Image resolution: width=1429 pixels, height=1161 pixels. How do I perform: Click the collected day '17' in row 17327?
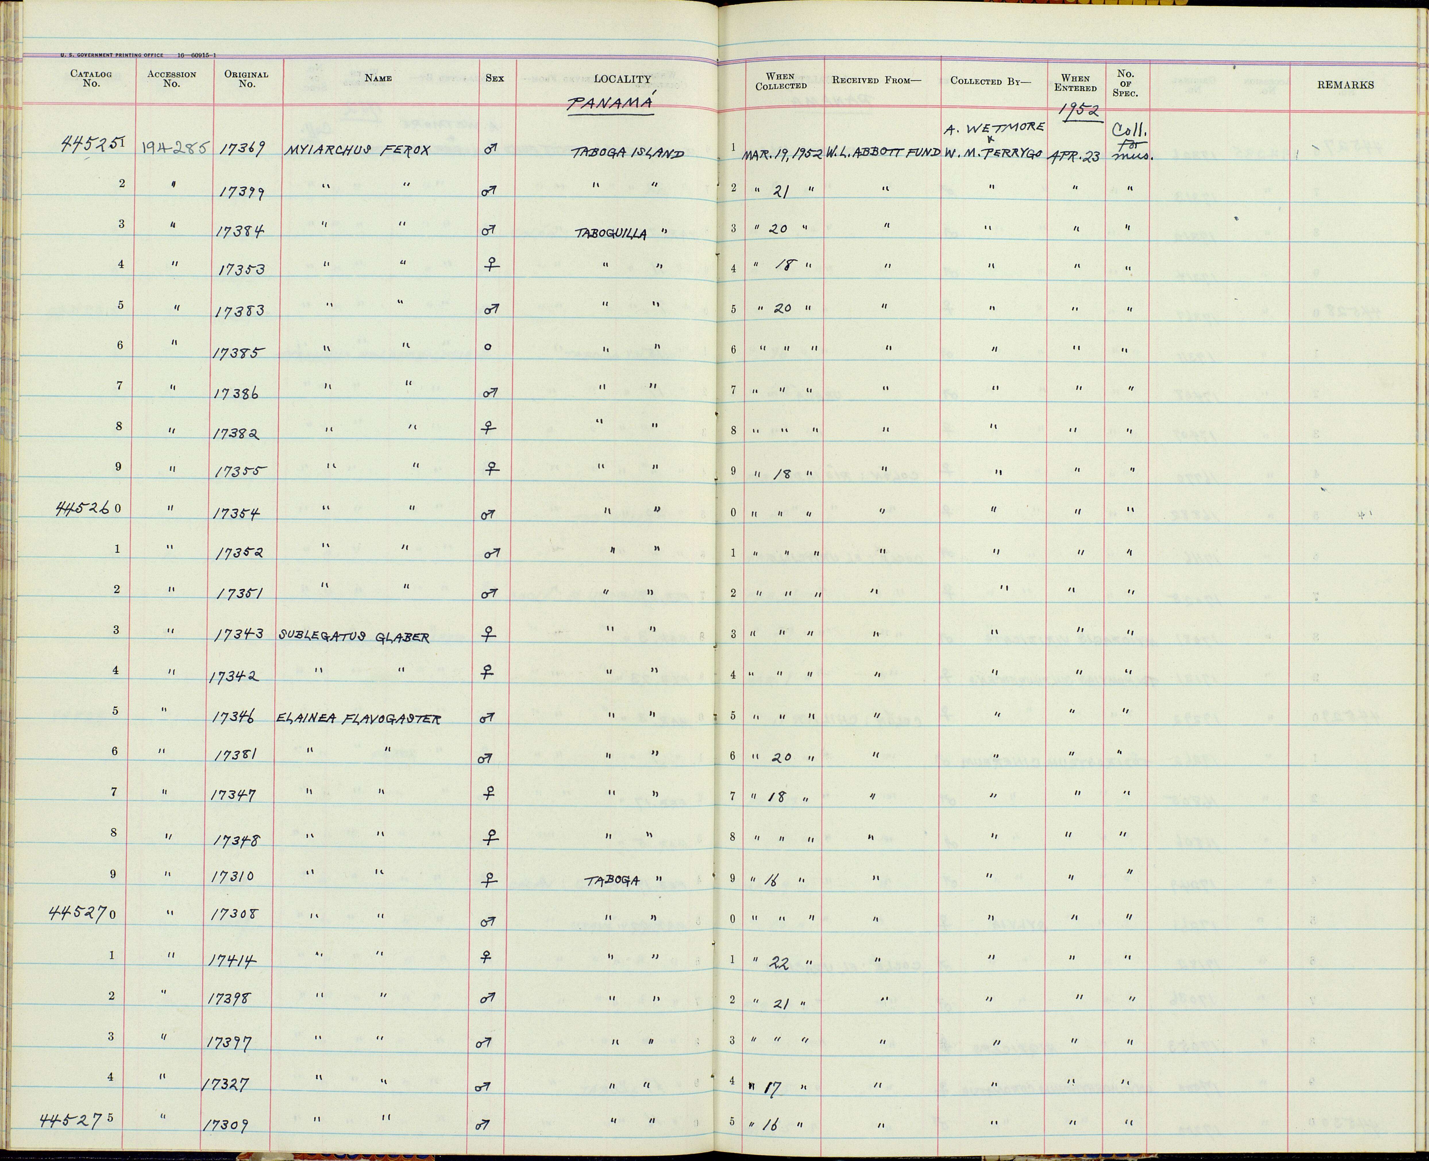[772, 1089]
